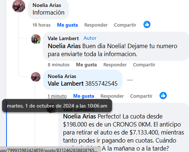Open Noelia Arias's profile picture on the top comment
This screenshot has height=152, width=189.
click(x=19, y=6)
